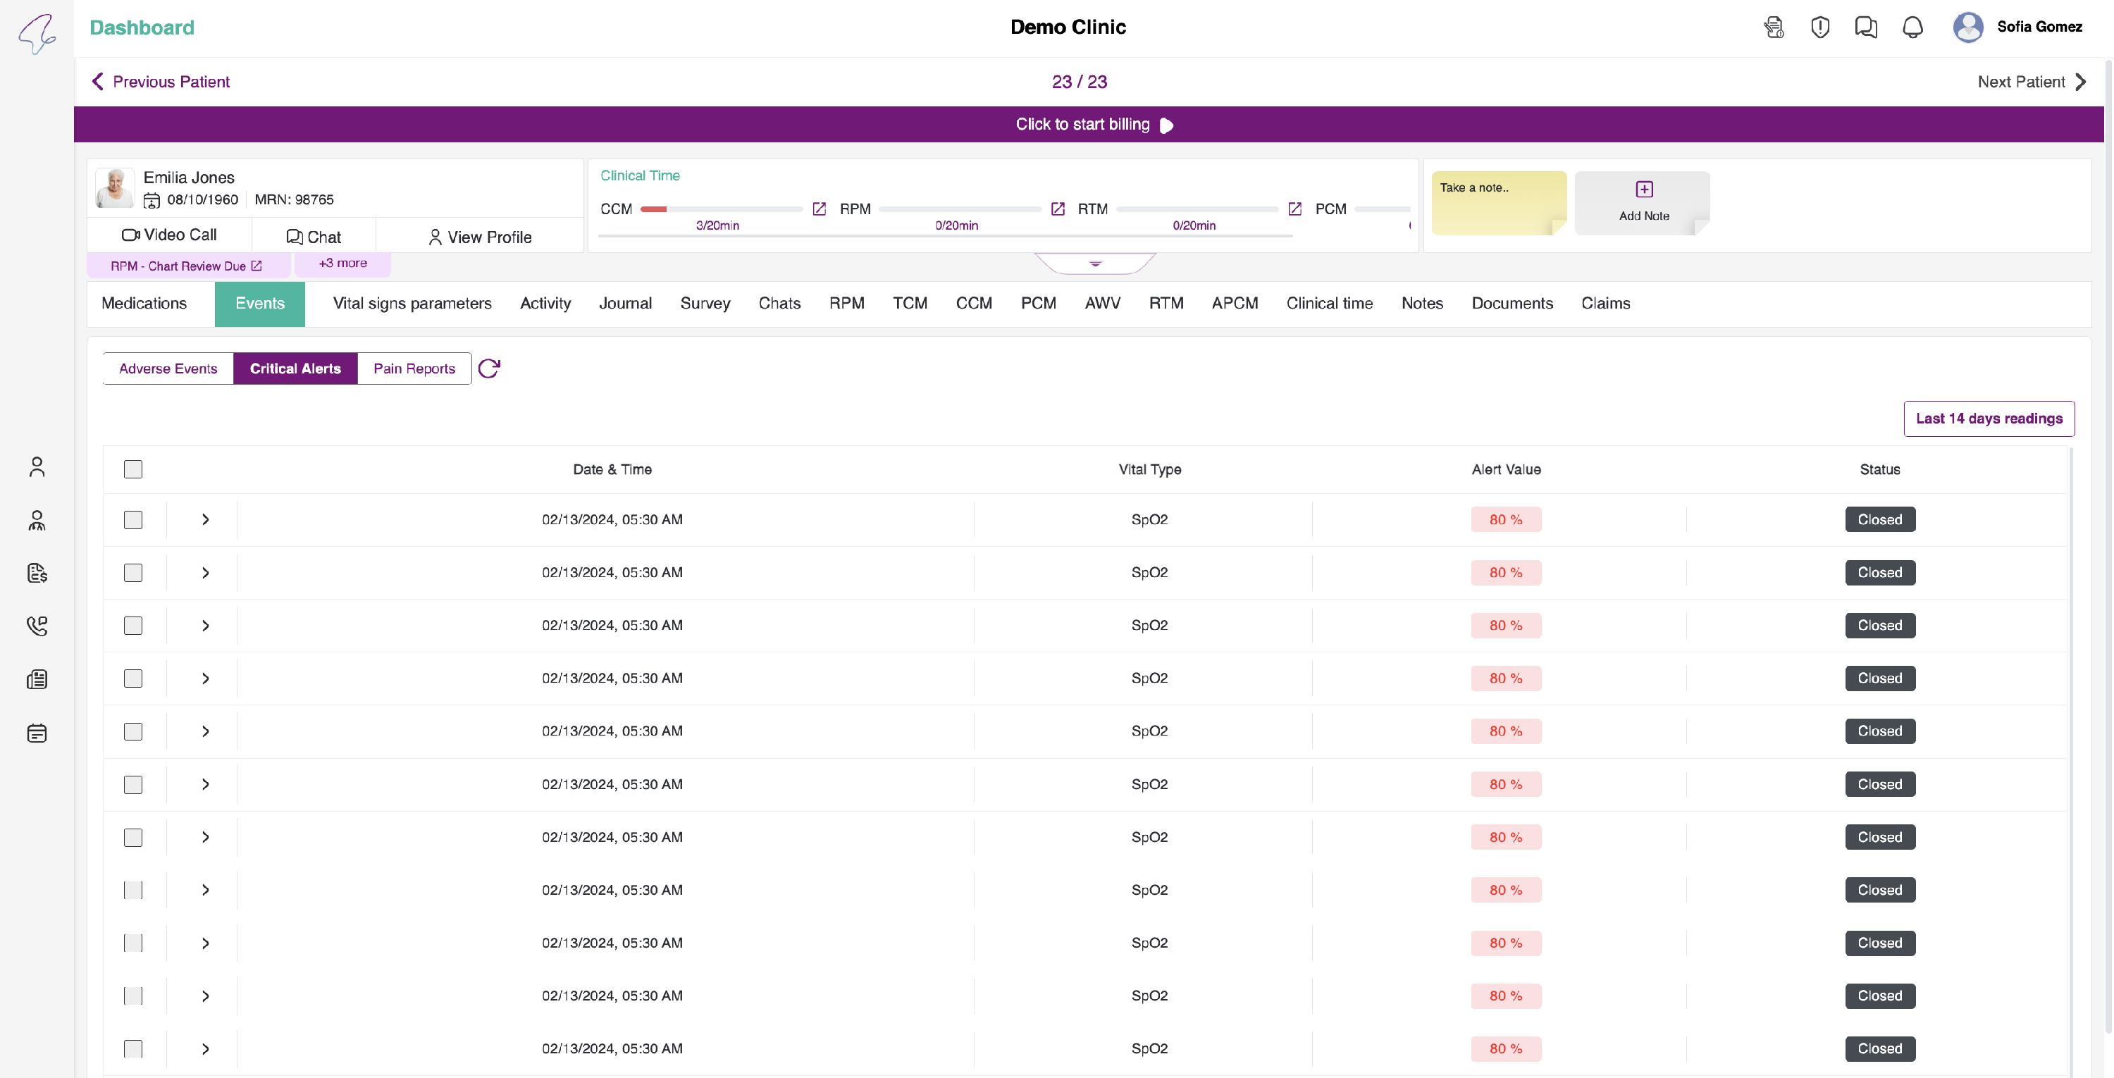Check the first SpO2 alert row checkbox
This screenshot has height=1078, width=2114.
pyautogui.click(x=133, y=519)
